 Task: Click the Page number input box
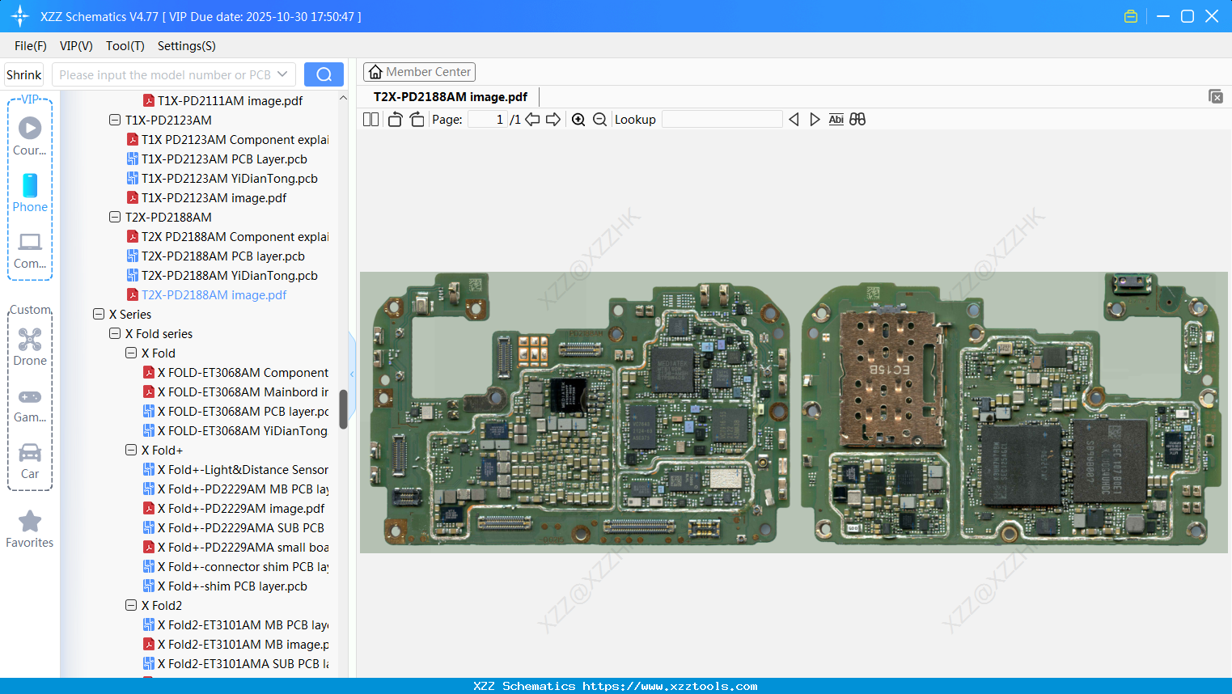point(486,120)
